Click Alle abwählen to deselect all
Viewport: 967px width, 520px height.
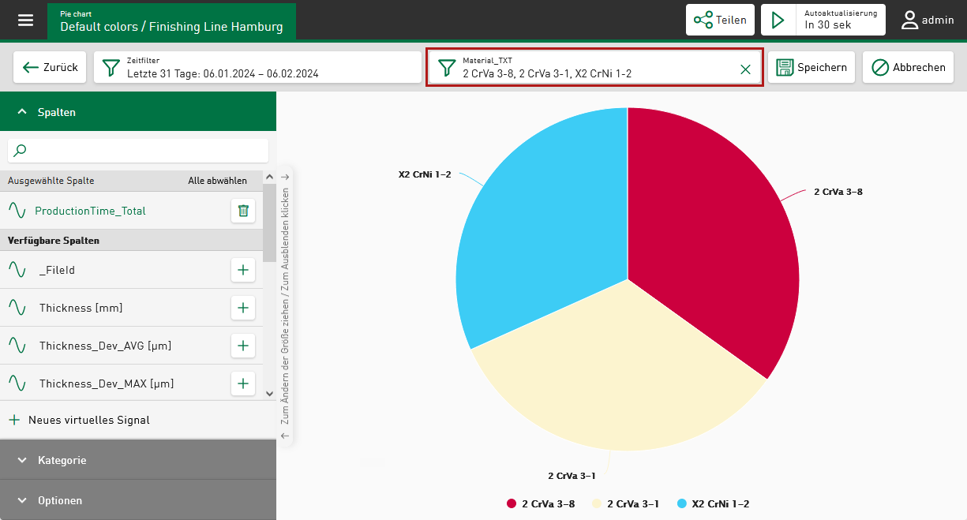(217, 181)
